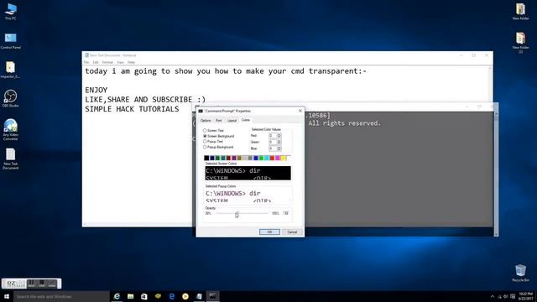Open network status in system tray

(x=499, y=296)
